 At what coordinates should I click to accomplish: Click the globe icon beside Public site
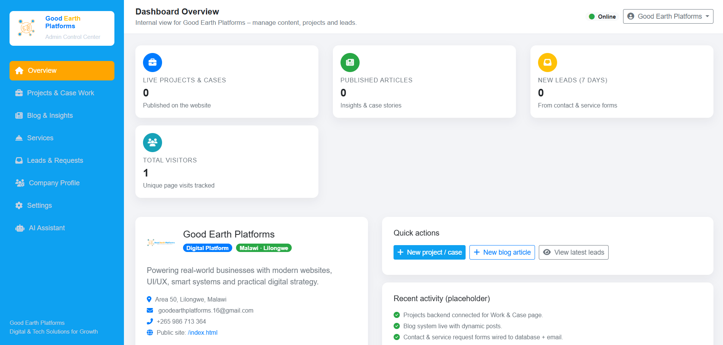[150, 332]
